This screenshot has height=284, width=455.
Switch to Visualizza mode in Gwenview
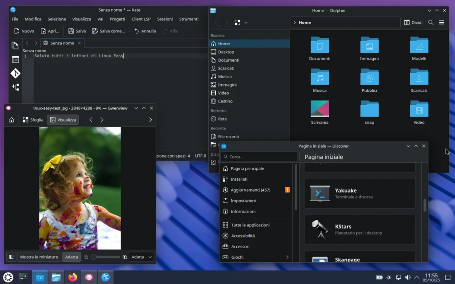[x=63, y=119]
